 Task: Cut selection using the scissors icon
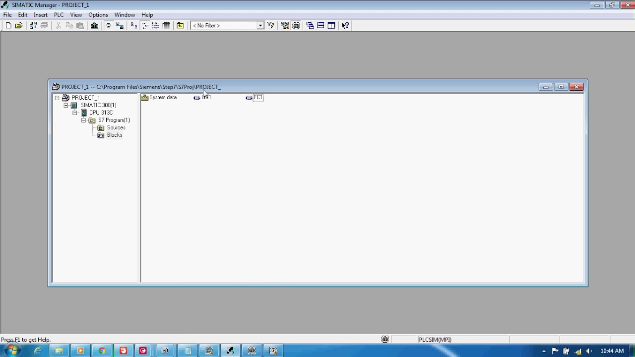pyautogui.click(x=58, y=25)
